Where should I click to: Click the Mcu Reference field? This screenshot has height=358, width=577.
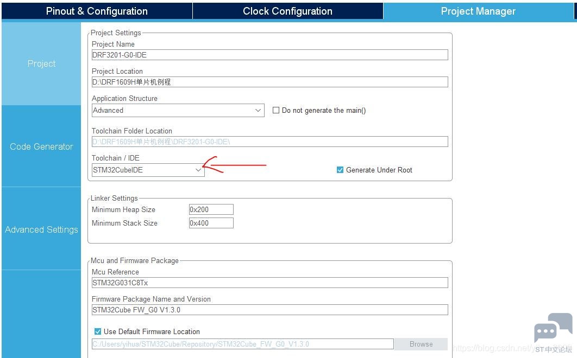click(269, 283)
